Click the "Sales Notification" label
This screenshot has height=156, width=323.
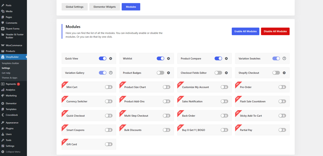(192, 102)
